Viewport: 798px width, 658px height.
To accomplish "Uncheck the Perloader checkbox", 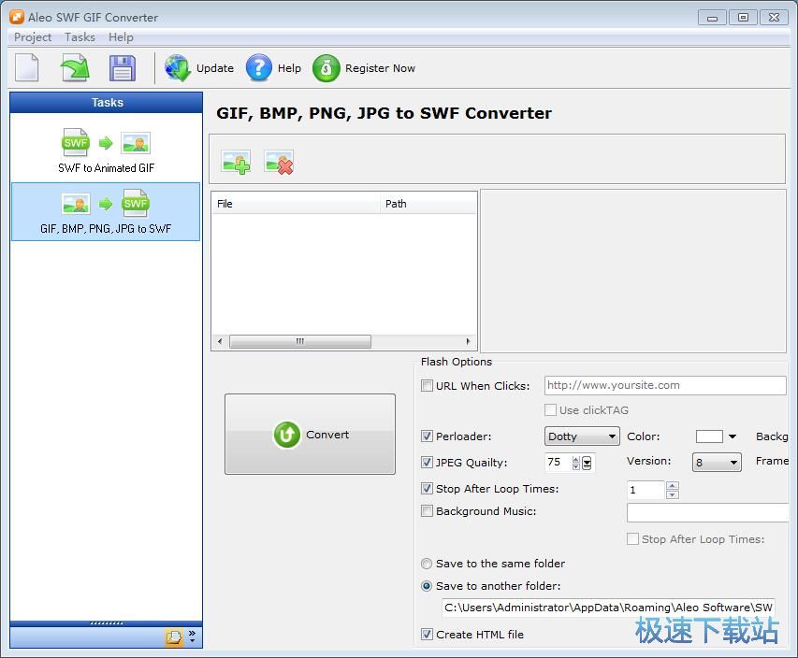I will pyautogui.click(x=427, y=436).
